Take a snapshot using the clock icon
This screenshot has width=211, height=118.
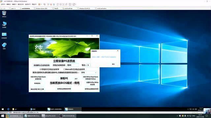pos(48,4)
